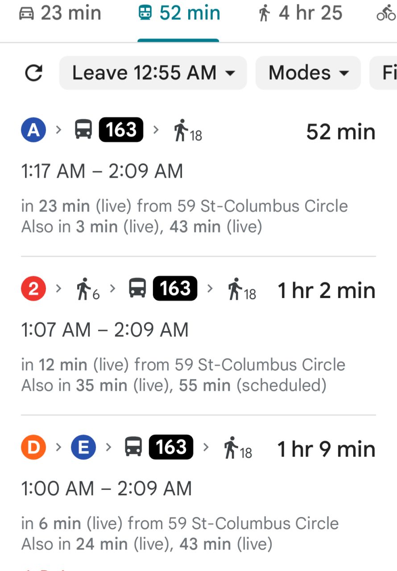Image resolution: width=397 pixels, height=571 pixels.
Task: Tap the blue E train icon
Action: (x=83, y=447)
